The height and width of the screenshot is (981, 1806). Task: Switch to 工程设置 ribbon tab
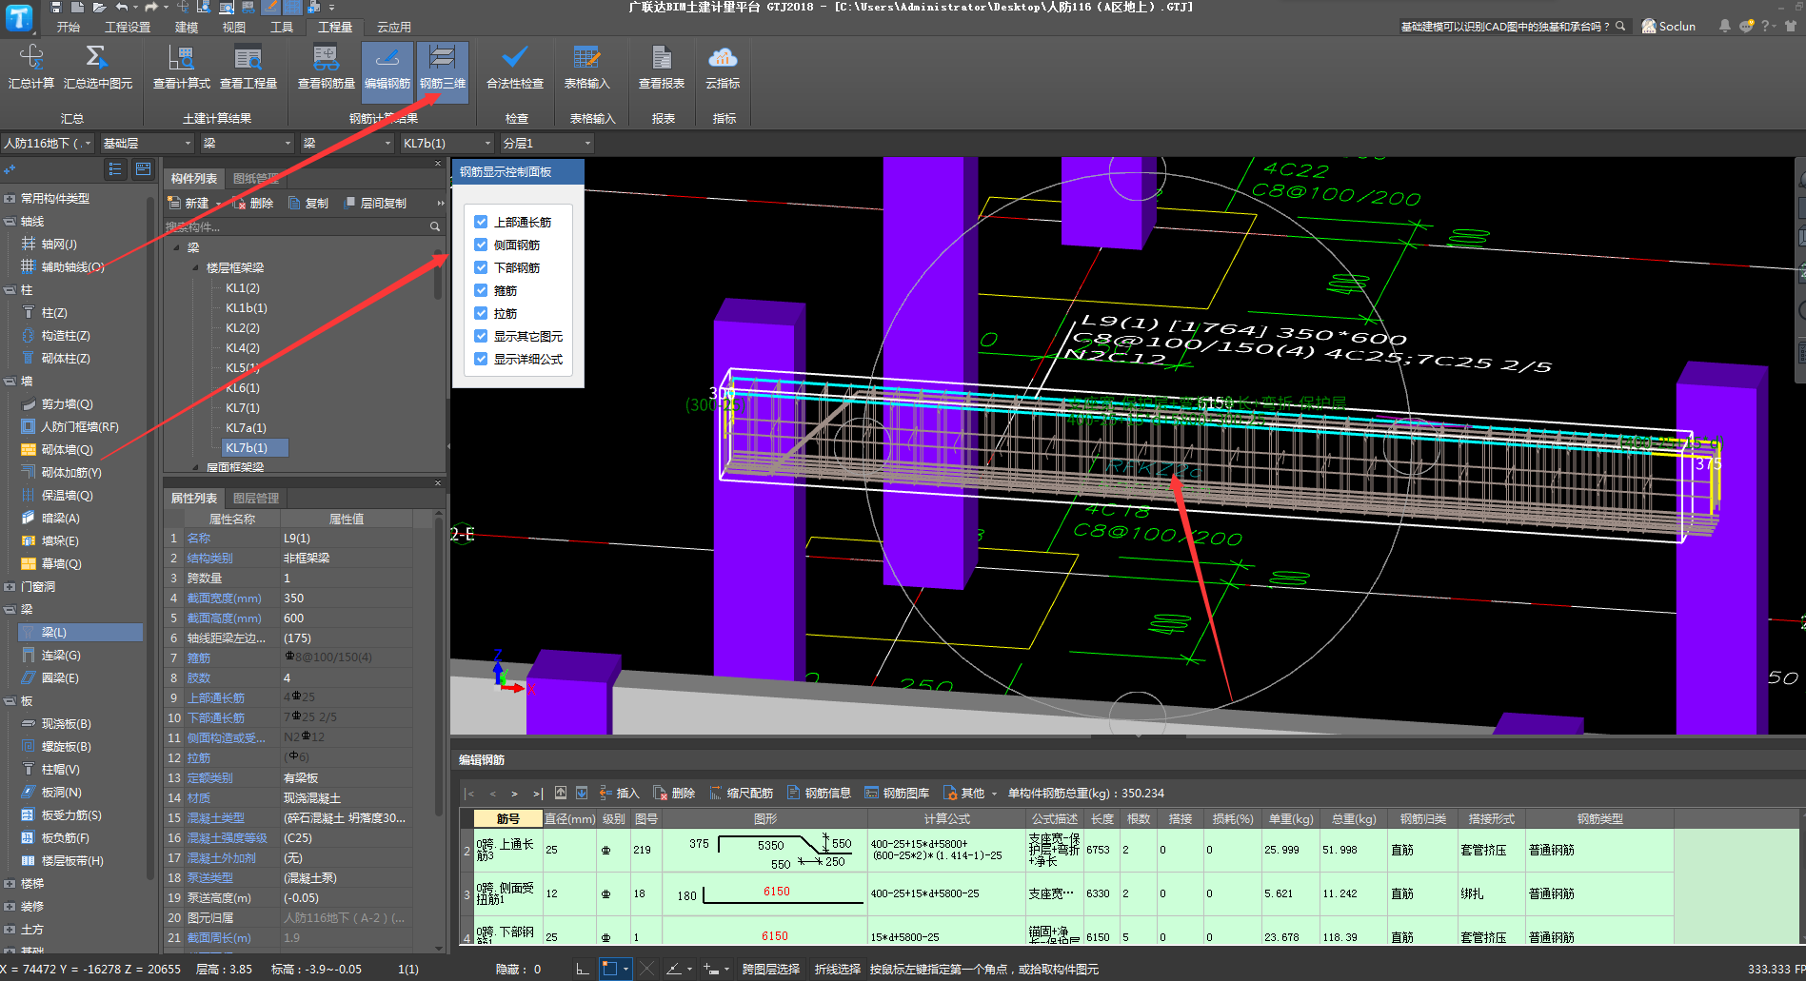click(128, 27)
